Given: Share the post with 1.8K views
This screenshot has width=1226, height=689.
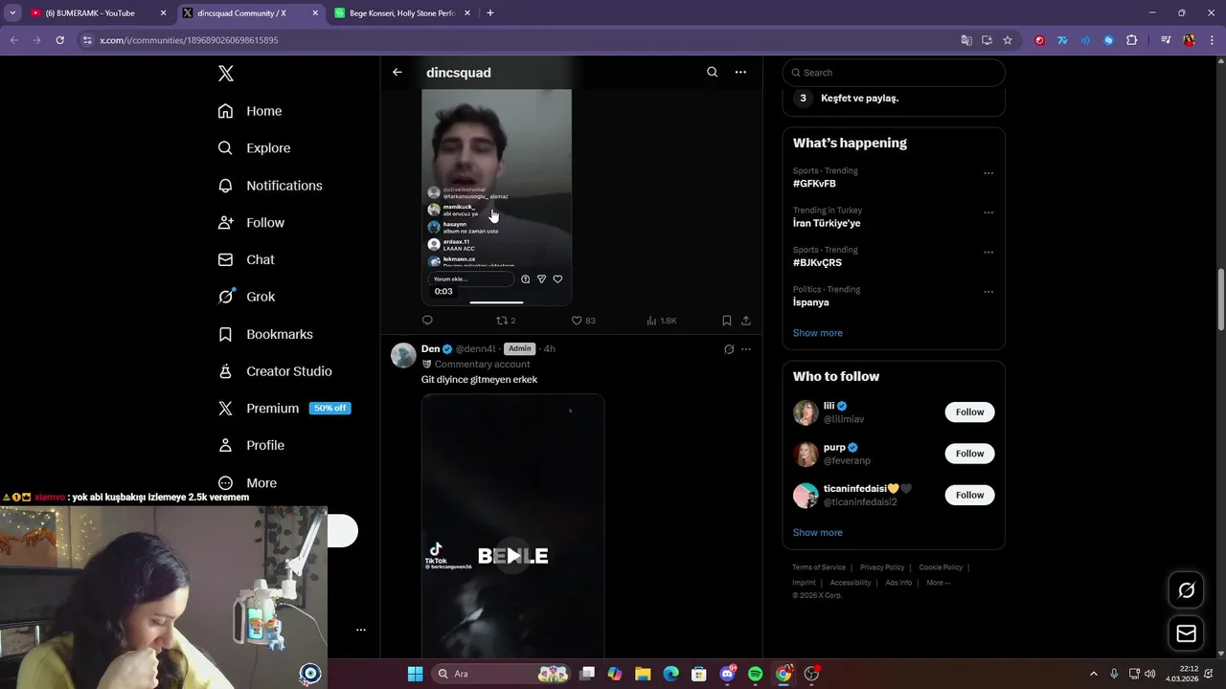Looking at the screenshot, I should pos(746,321).
